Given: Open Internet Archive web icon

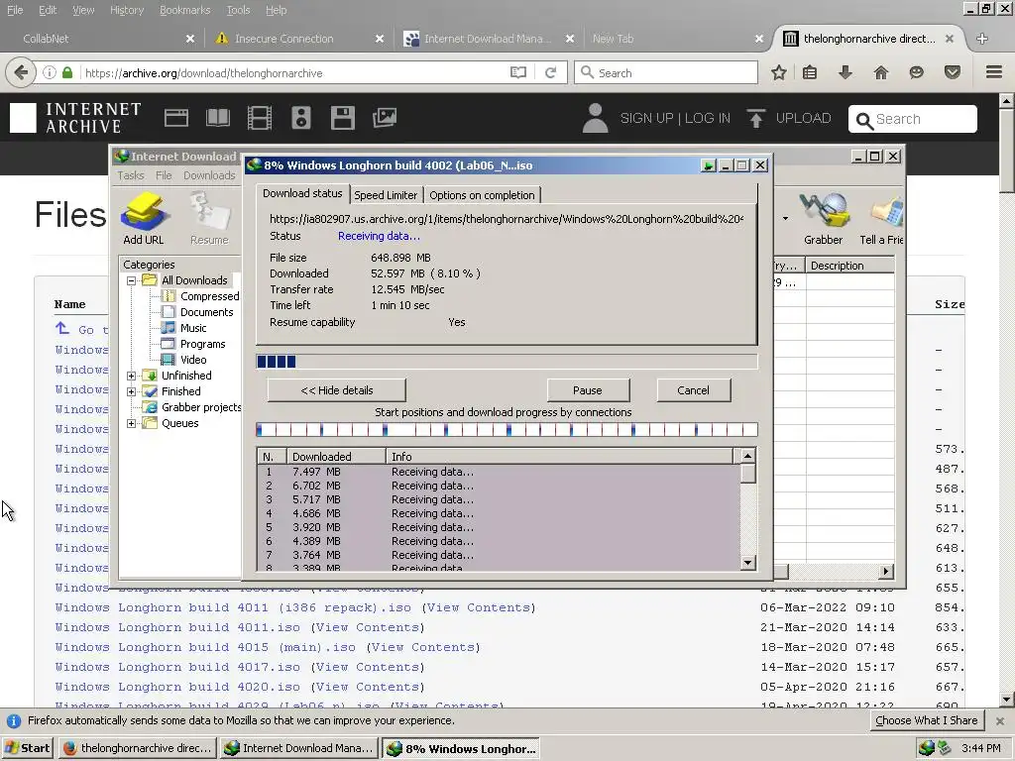Looking at the screenshot, I should (x=176, y=118).
